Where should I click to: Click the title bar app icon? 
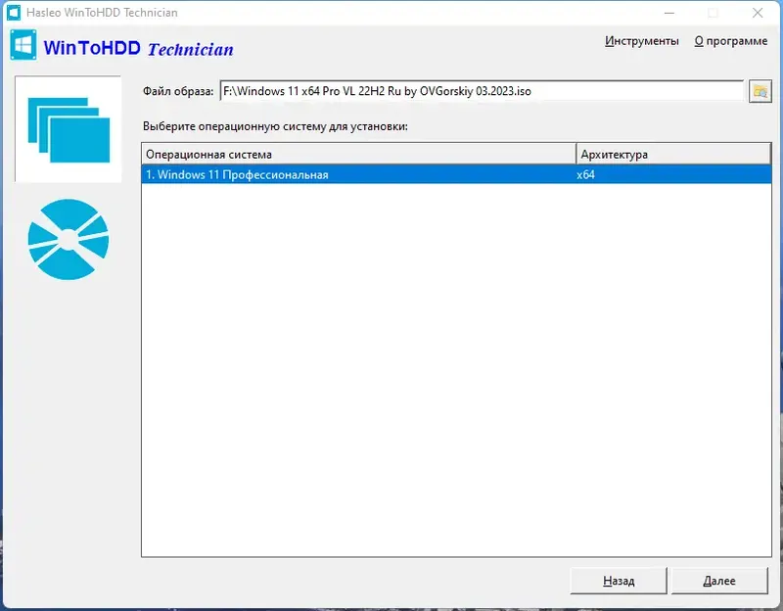click(x=14, y=13)
